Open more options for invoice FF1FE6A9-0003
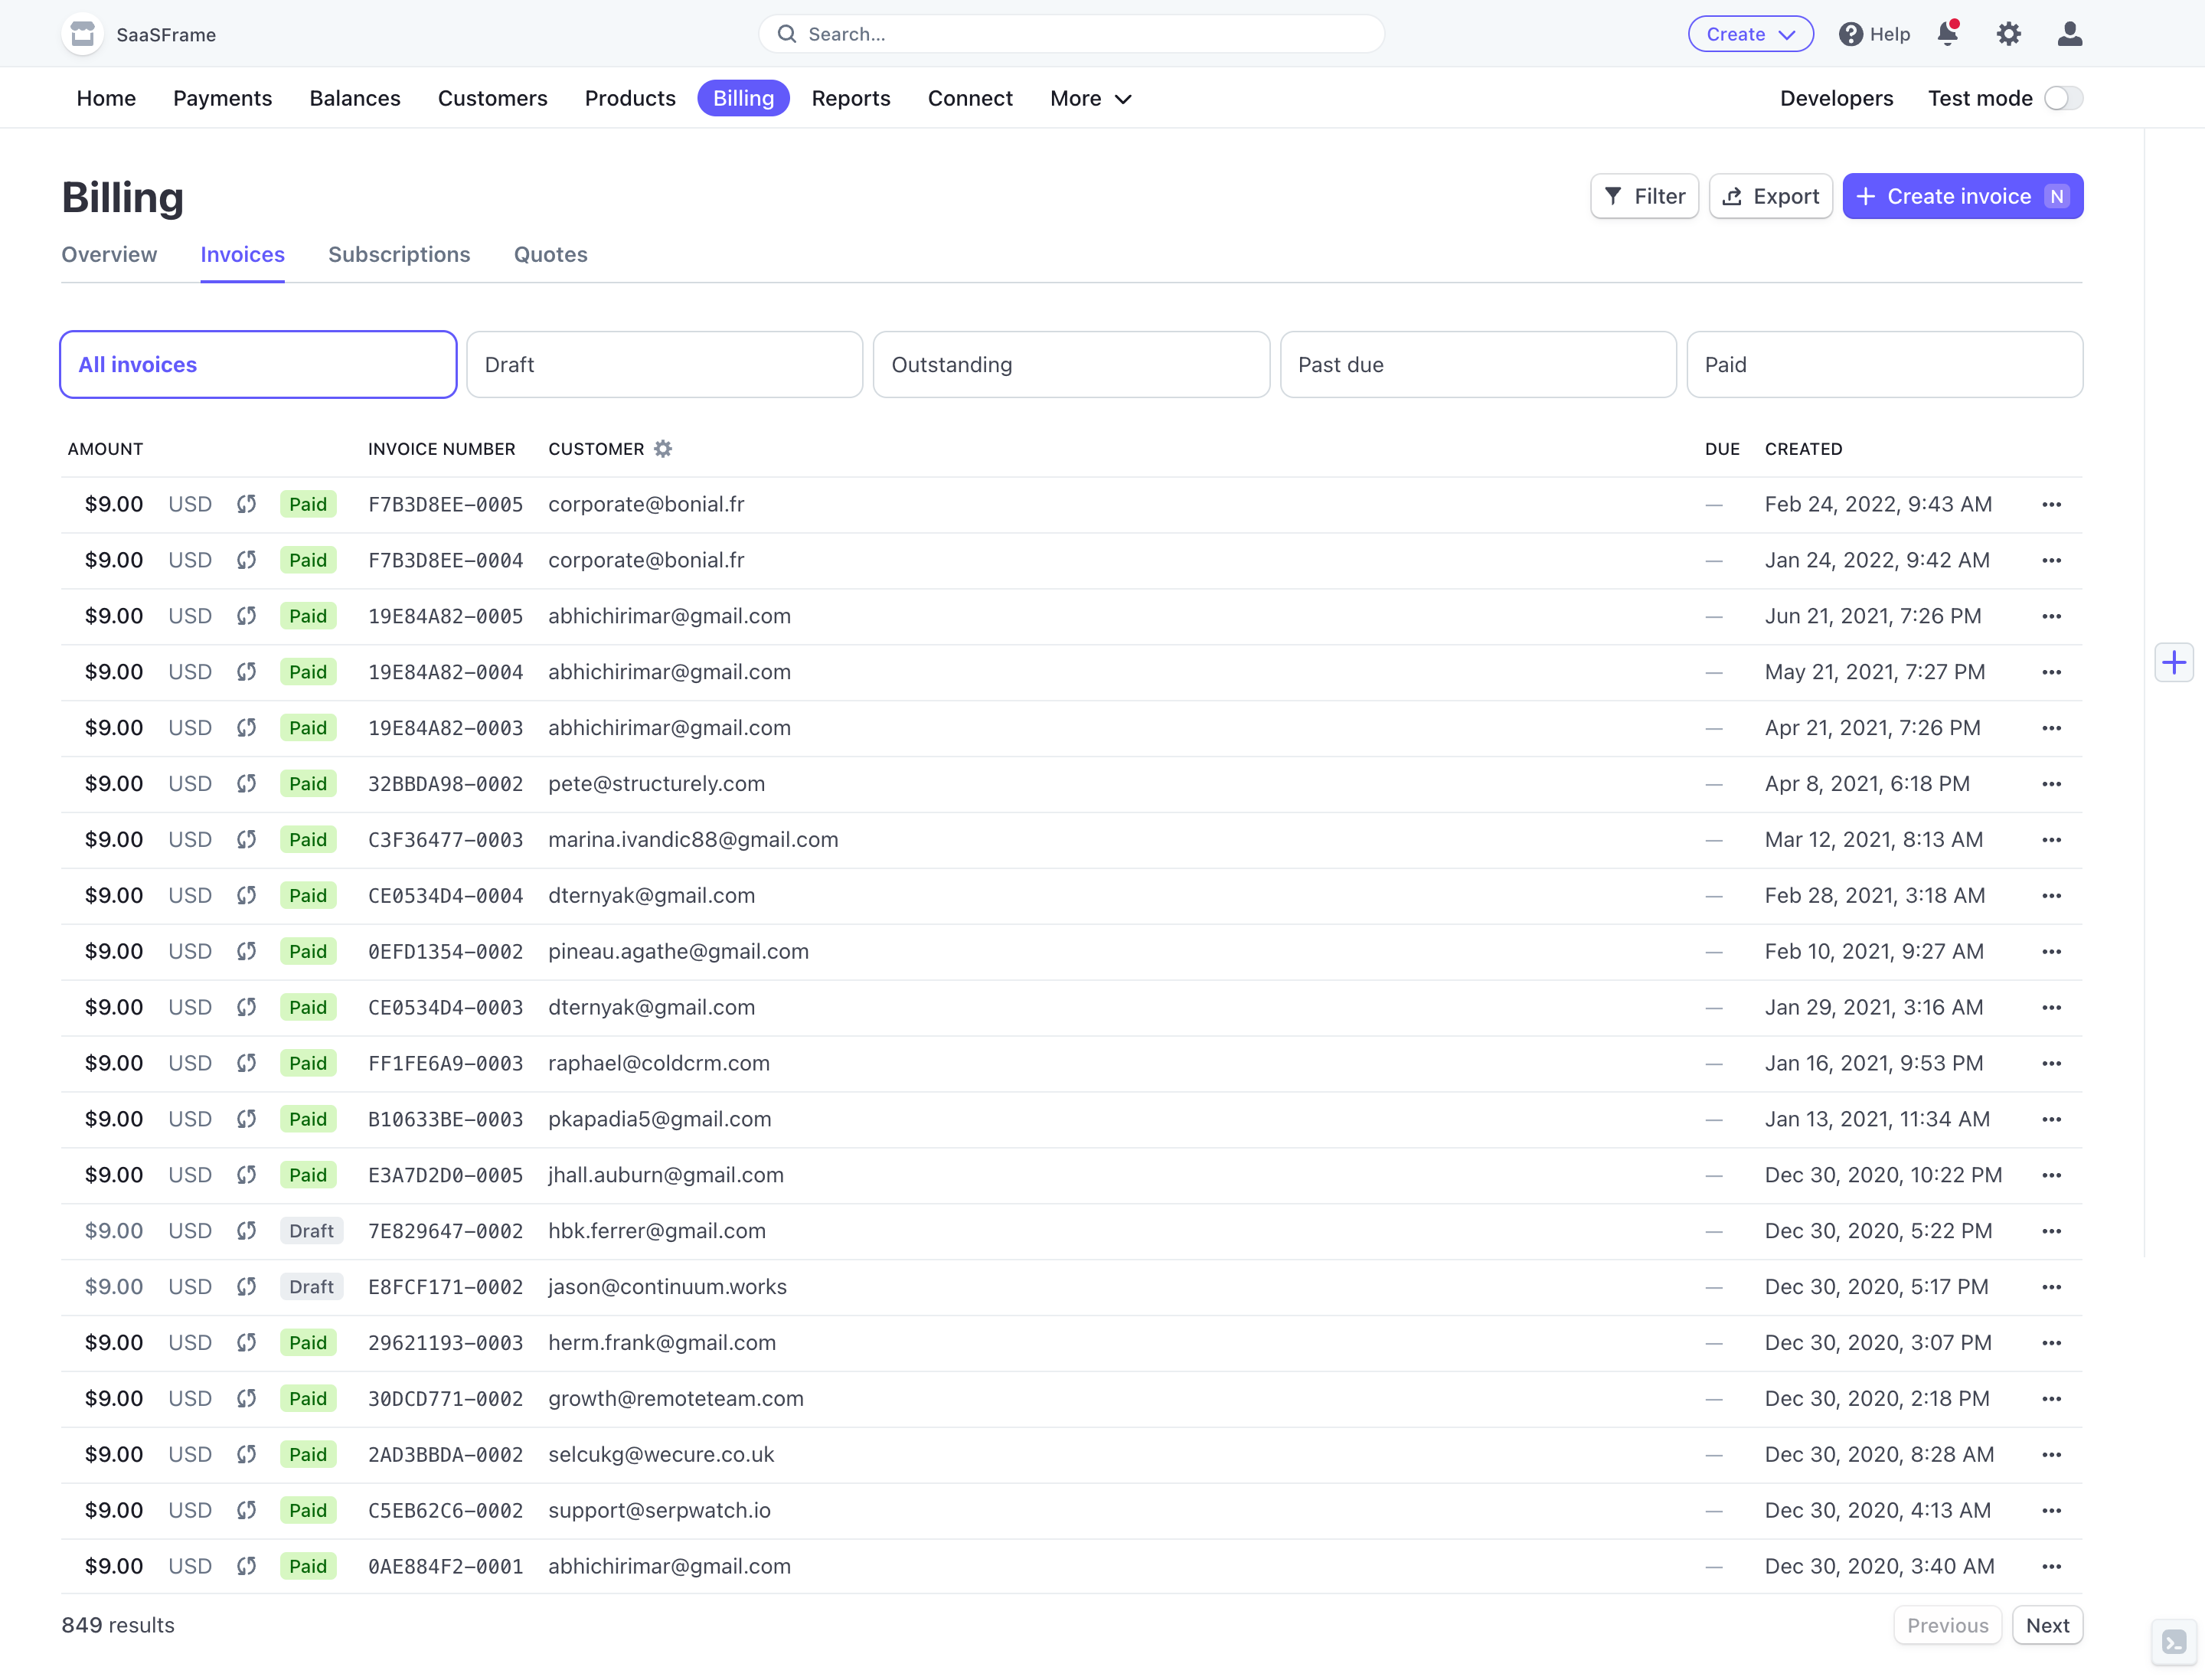The width and height of the screenshot is (2205, 1680). point(2051,1063)
